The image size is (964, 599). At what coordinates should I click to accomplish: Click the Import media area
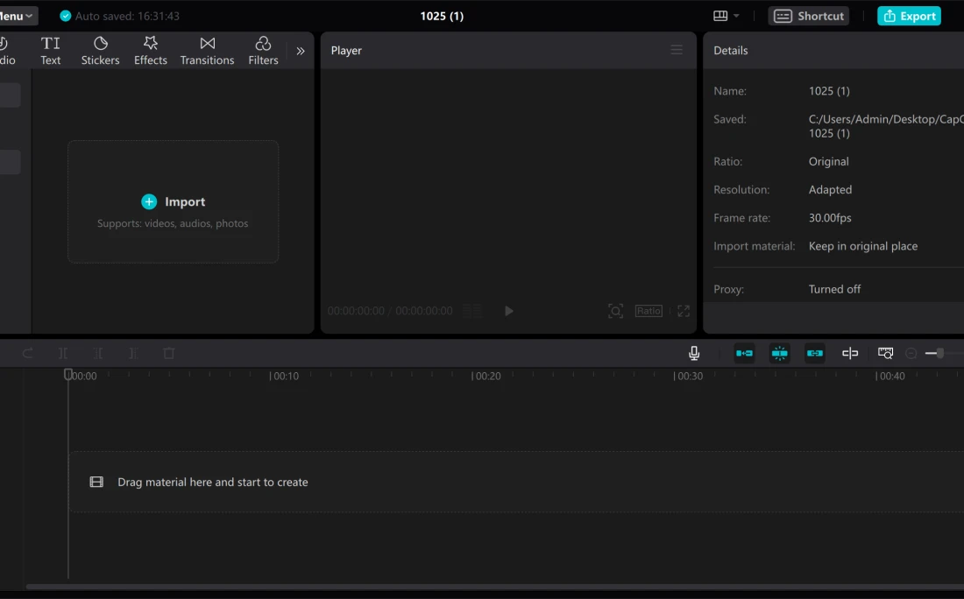[174, 202]
